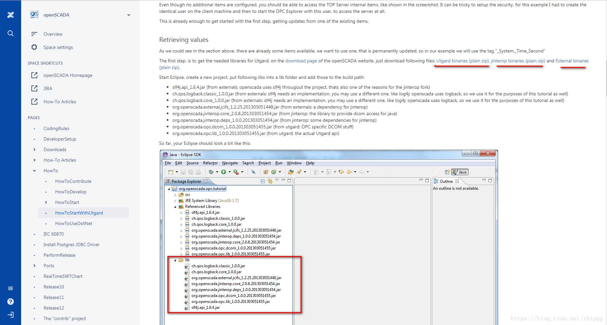Image resolution: width=607 pixels, height=325 pixels.
Task: Open the DeveloperSetup page
Action: point(60,139)
